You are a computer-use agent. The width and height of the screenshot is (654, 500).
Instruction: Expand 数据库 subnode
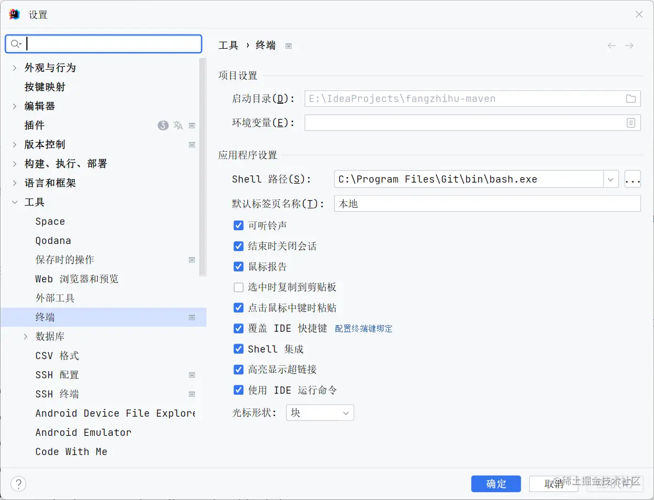[25, 337]
